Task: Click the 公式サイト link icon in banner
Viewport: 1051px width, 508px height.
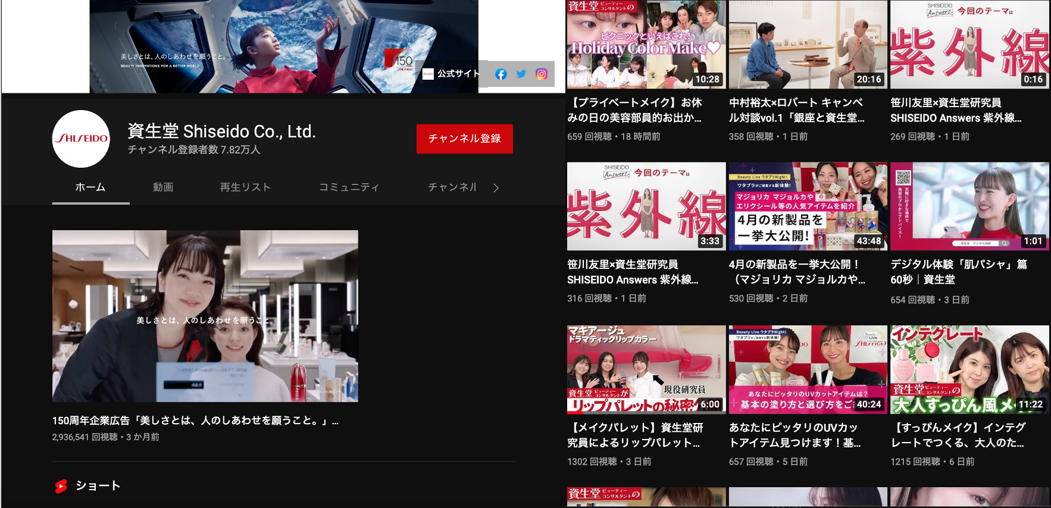Action: click(x=428, y=74)
